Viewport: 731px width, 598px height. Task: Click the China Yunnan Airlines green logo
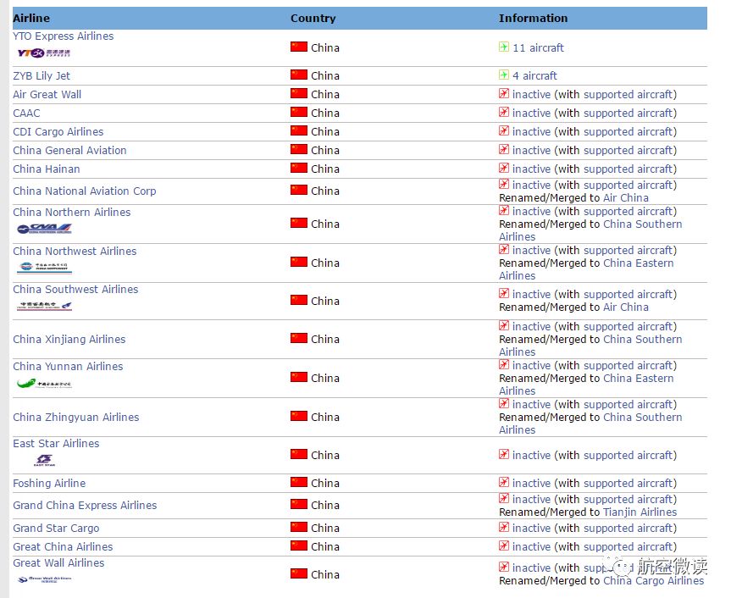pos(44,383)
